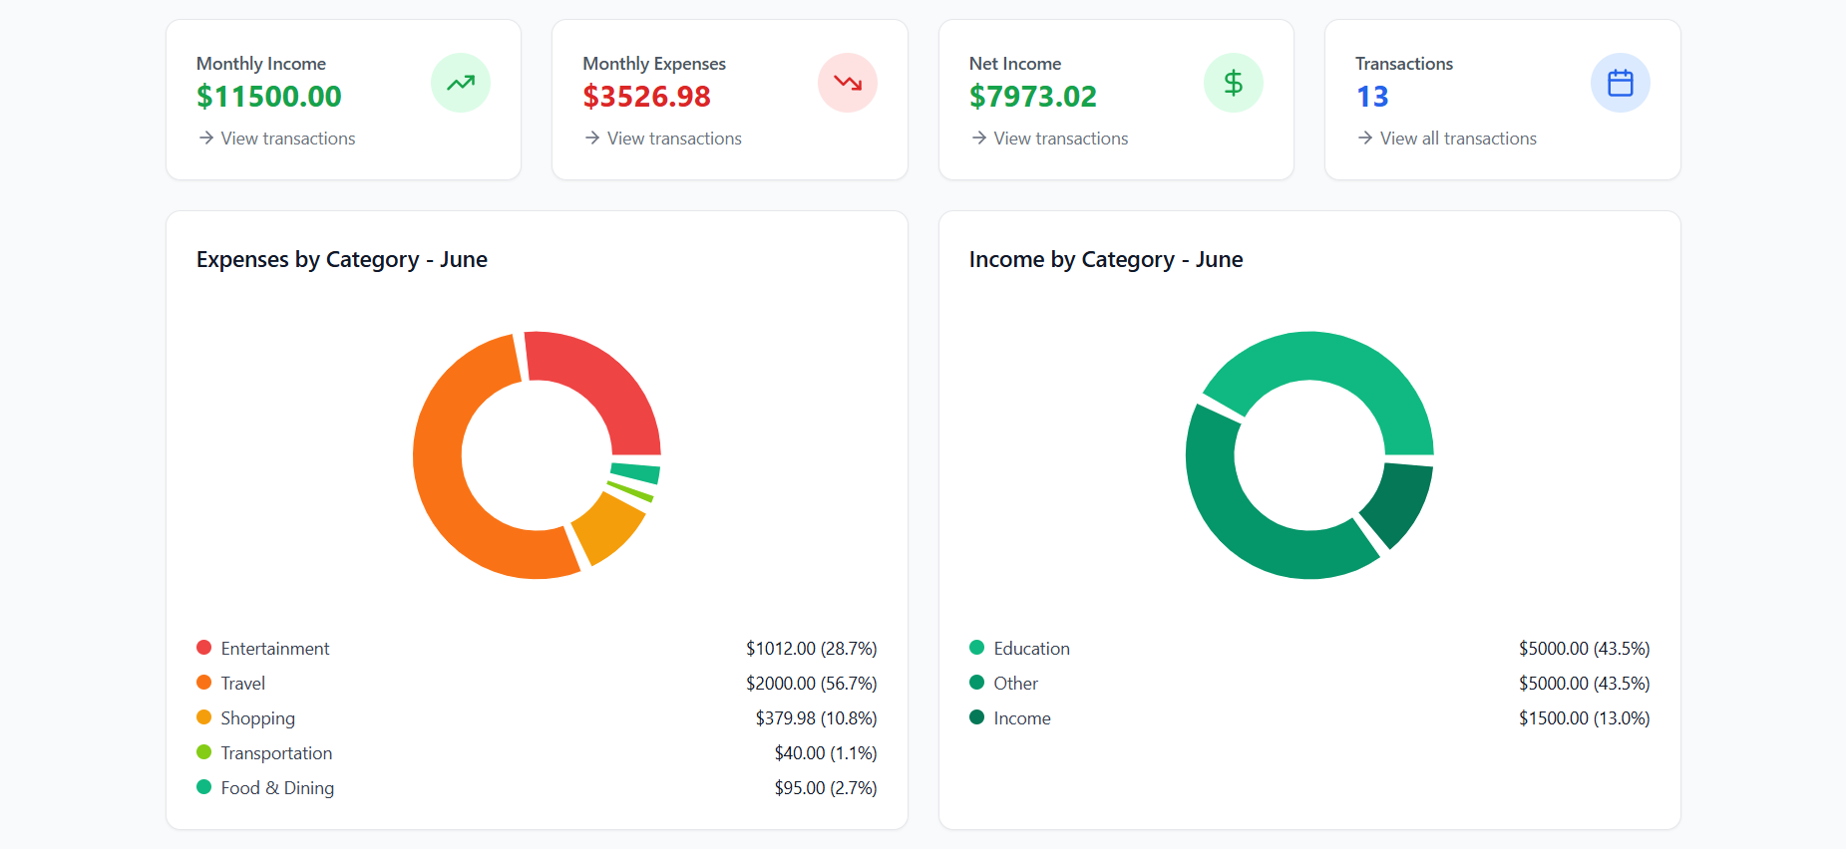Click arrow icon under Net Income
This screenshot has height=849, width=1846.
point(978,138)
